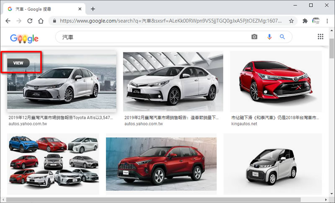Open the small white microcar image
This screenshot has width=335, height=203.
click(x=273, y=164)
